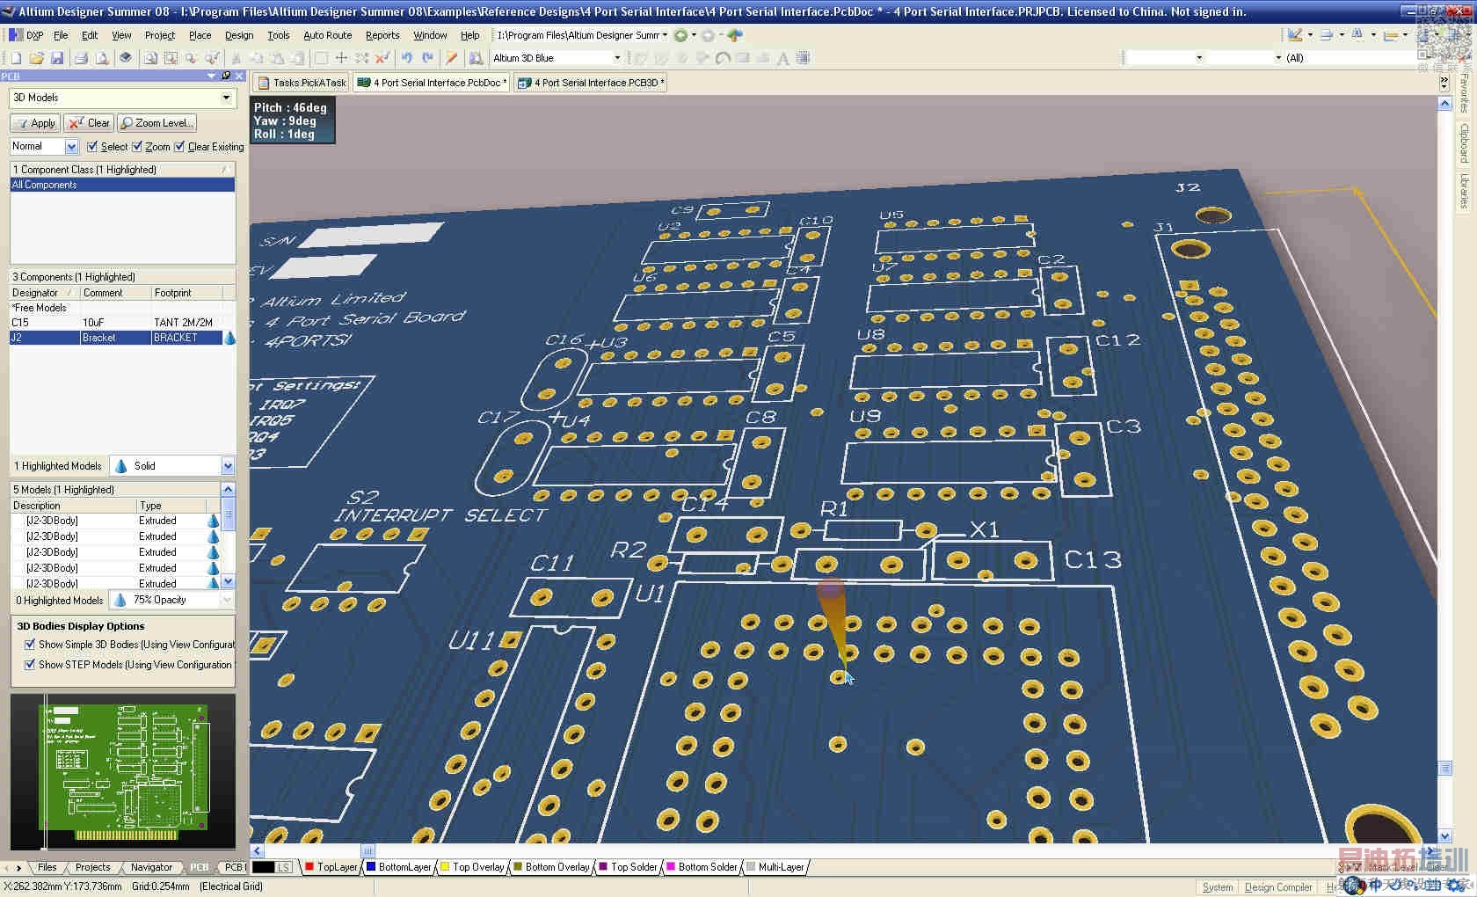Click the TopLayer red color swatch
This screenshot has width=1477, height=897.
(x=309, y=867)
